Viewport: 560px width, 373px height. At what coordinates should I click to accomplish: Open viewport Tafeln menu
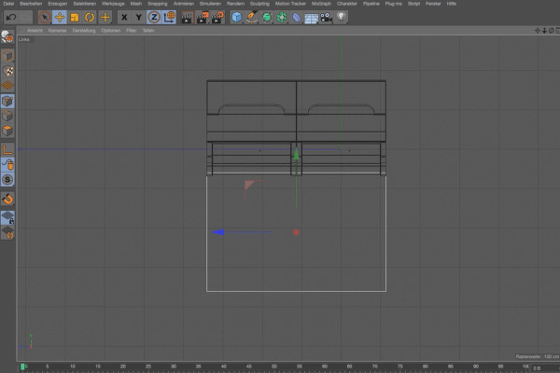pyautogui.click(x=148, y=31)
